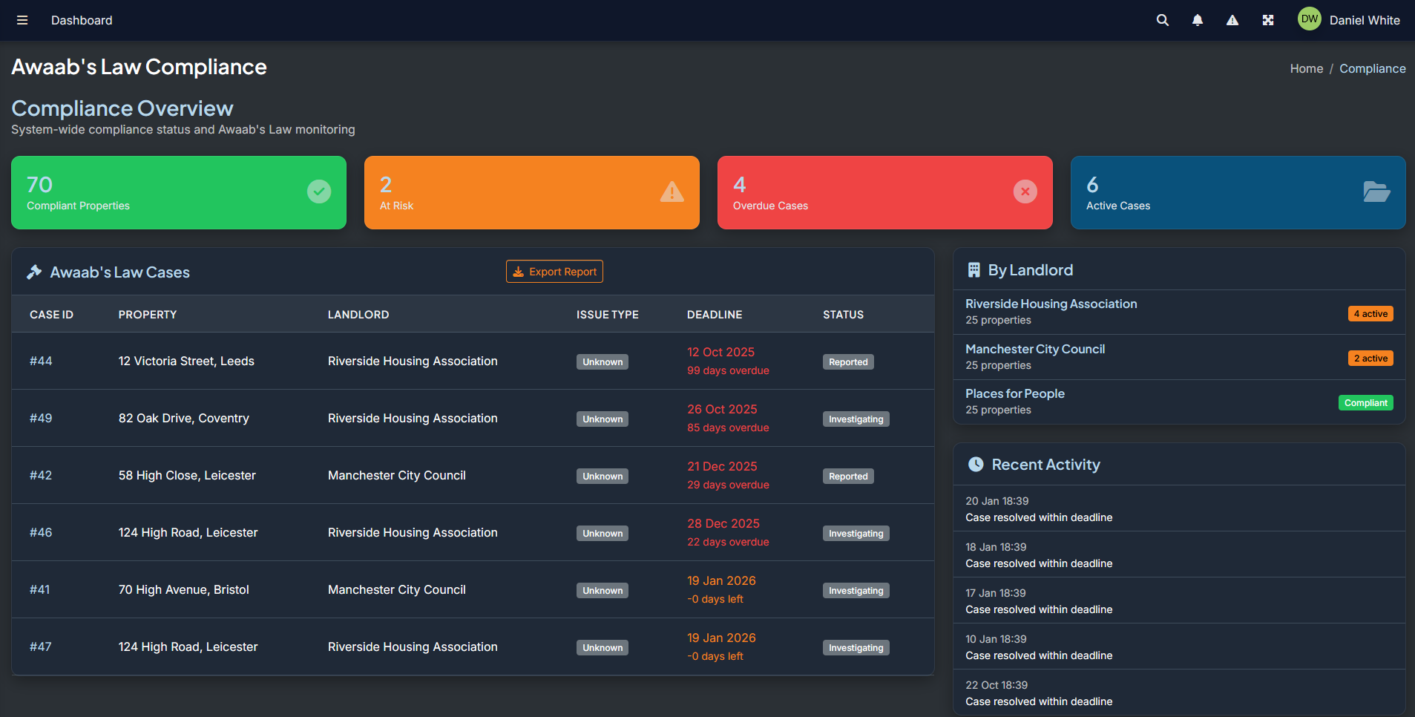The image size is (1415, 717).
Task: Select the Dashboard menu item
Action: pyautogui.click(x=82, y=20)
